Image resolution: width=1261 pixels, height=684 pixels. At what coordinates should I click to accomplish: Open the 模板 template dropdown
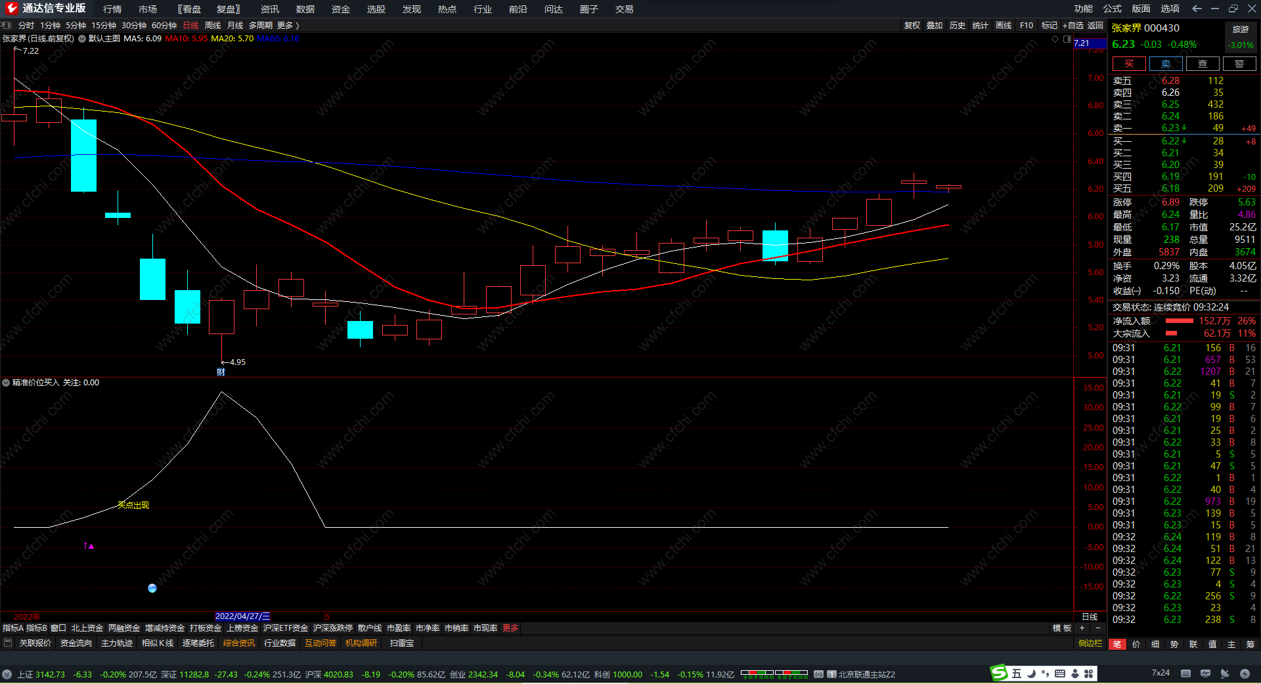coord(1062,628)
